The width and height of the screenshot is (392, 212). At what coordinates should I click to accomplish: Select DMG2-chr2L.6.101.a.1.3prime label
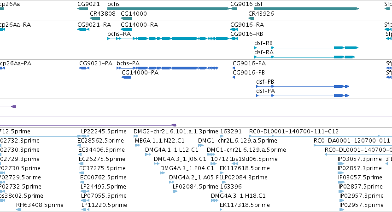tap(176, 132)
